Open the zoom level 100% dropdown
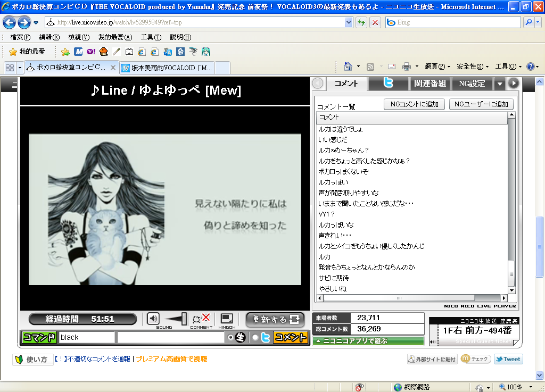 531,387
